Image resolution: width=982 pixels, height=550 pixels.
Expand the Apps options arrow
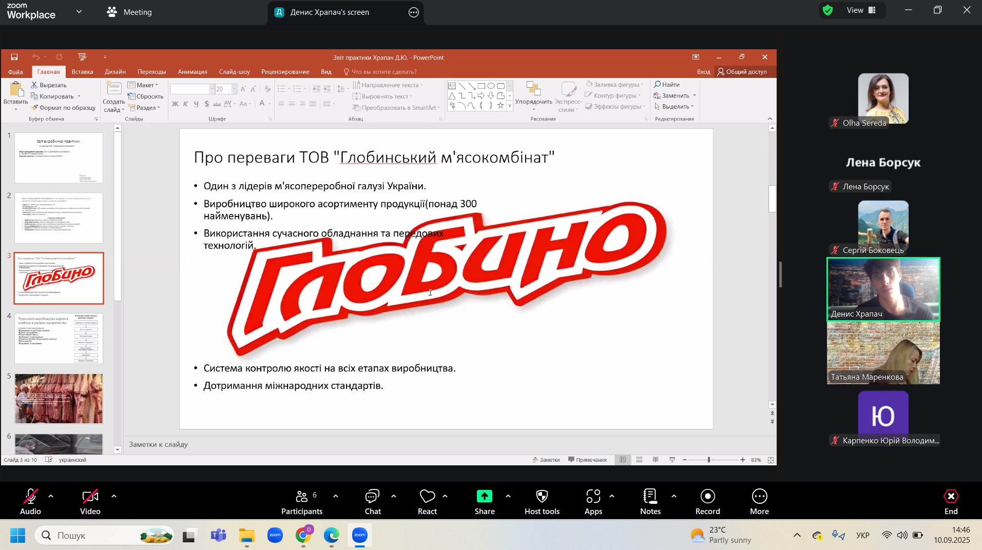[612, 496]
